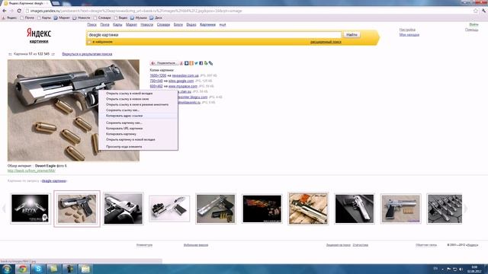
Task: Click the Поделиться share button
Action: point(164,63)
